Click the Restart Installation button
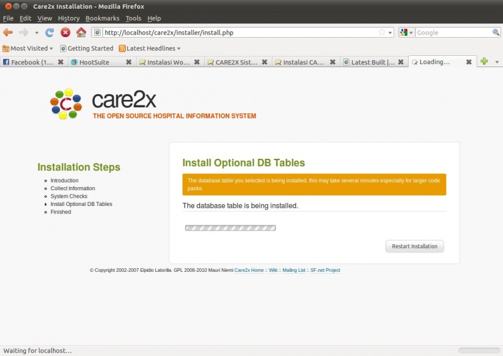 [414, 246]
